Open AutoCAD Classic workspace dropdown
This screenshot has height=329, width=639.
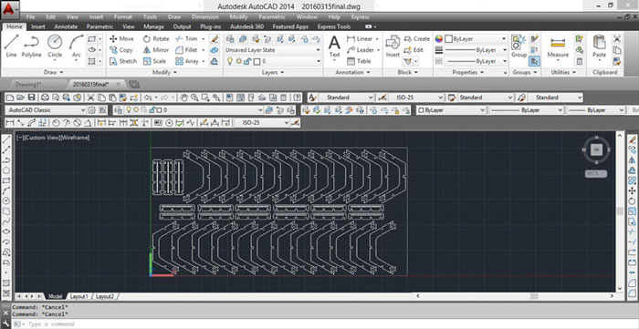coord(46,109)
